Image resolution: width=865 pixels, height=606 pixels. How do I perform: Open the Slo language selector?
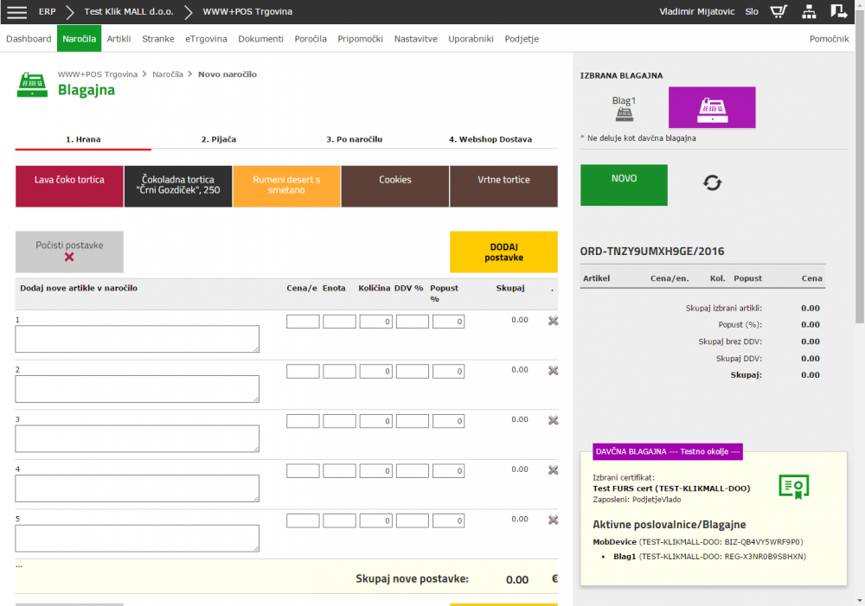[752, 12]
